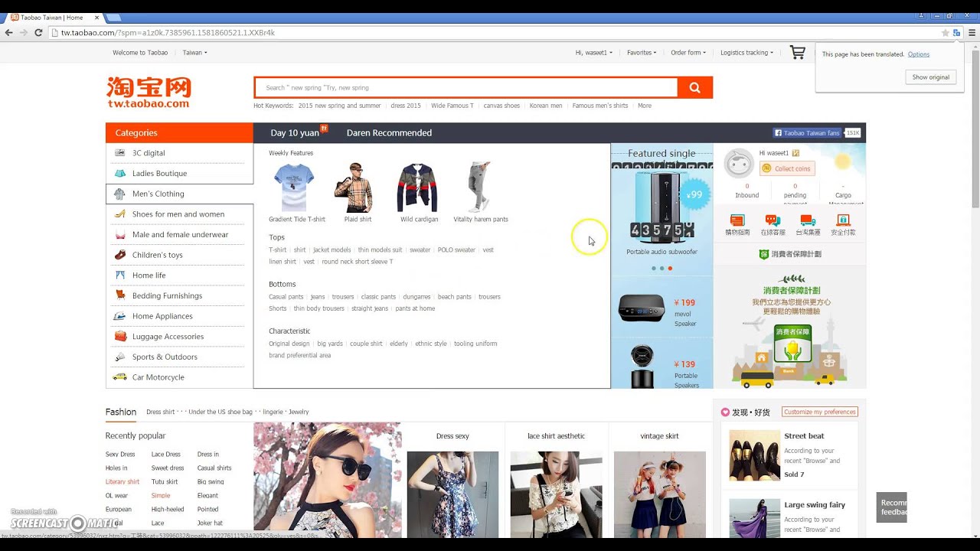
Task: Click the Ladies Boutique dress icon
Action: pos(120,173)
